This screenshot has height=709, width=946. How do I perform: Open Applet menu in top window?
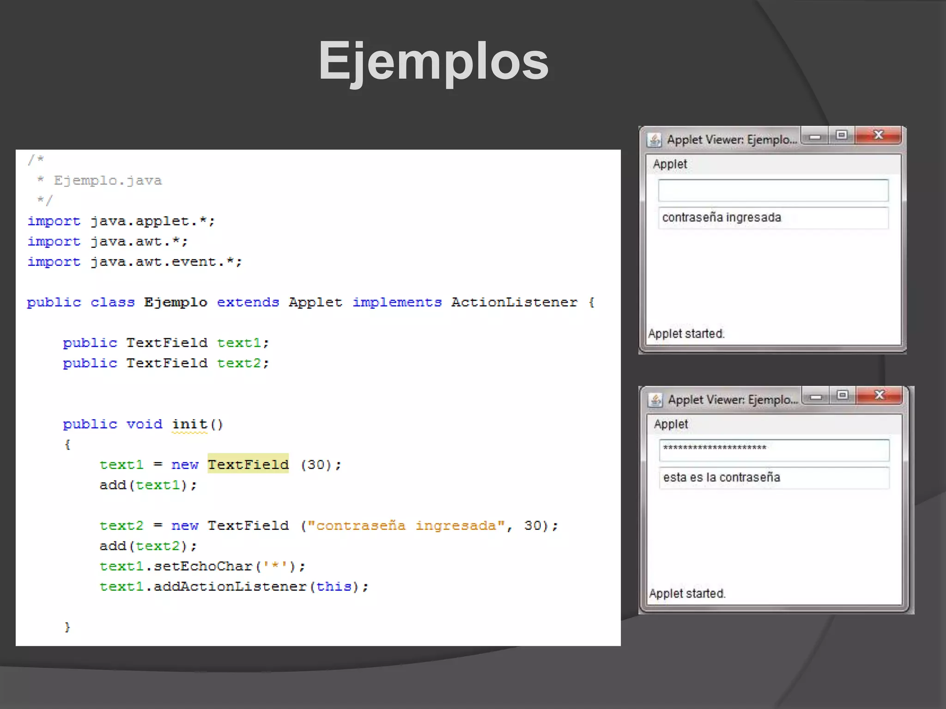click(x=670, y=164)
